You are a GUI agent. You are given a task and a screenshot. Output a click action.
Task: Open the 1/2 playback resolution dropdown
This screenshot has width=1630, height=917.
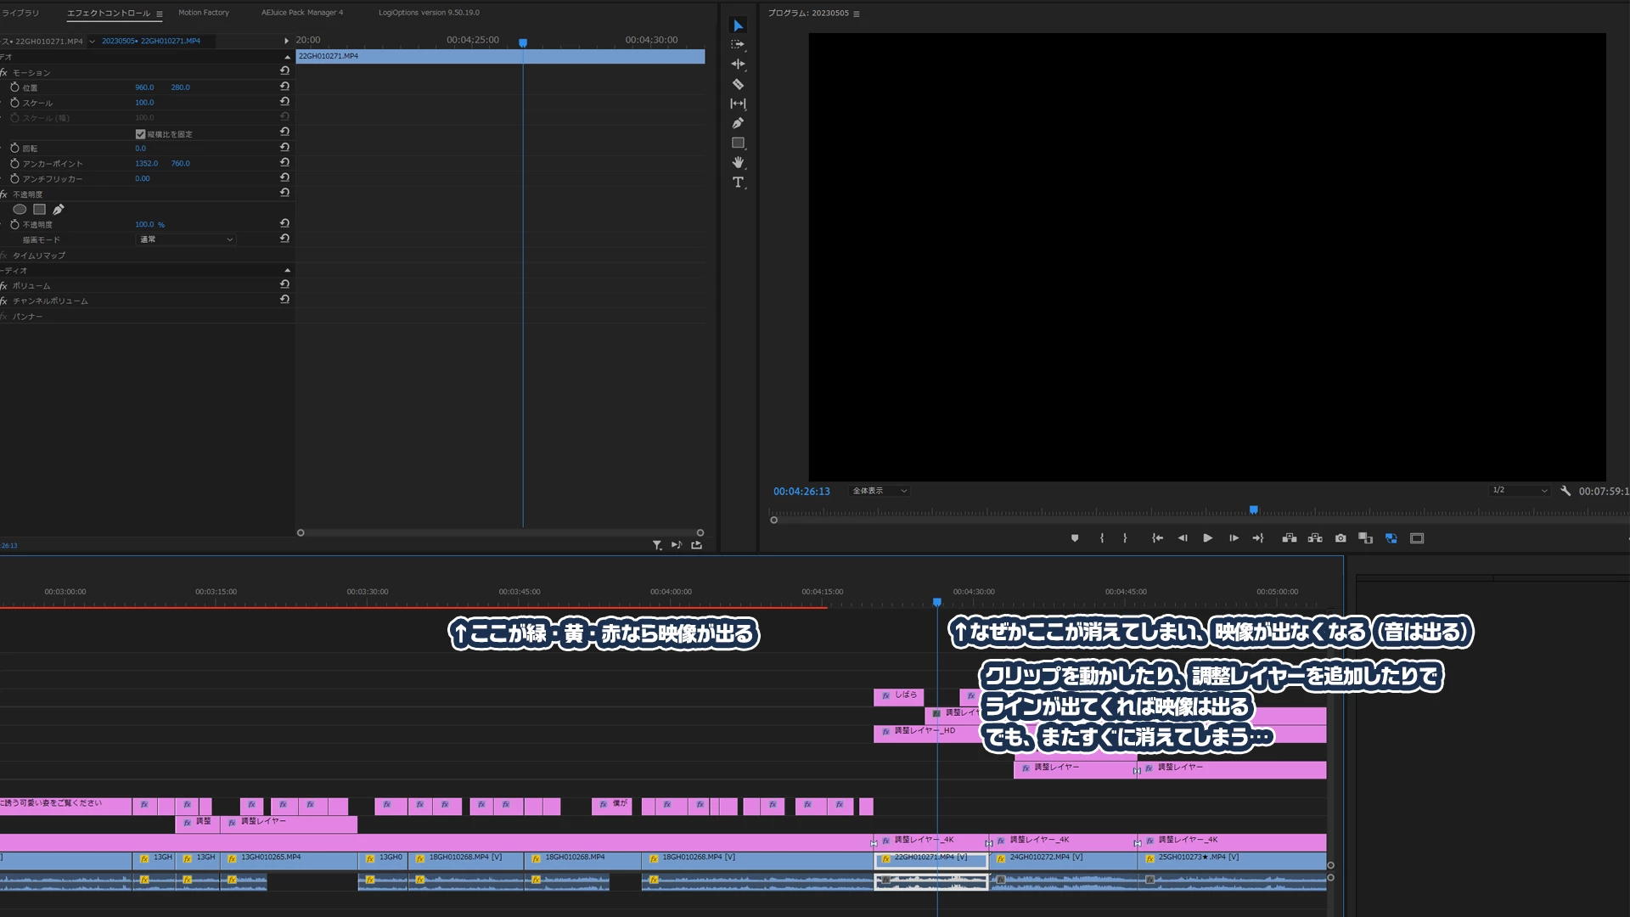pyautogui.click(x=1520, y=491)
